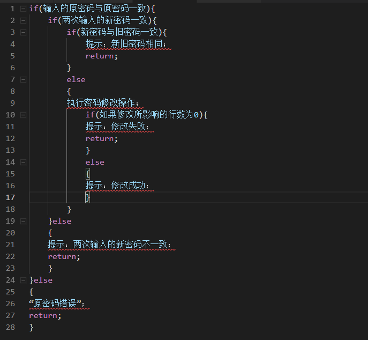Click highlighted closing brace on line 17
Image resolution: width=368 pixels, height=340 pixels.
tap(88, 197)
